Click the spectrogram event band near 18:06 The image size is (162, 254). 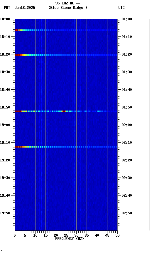point(66,30)
